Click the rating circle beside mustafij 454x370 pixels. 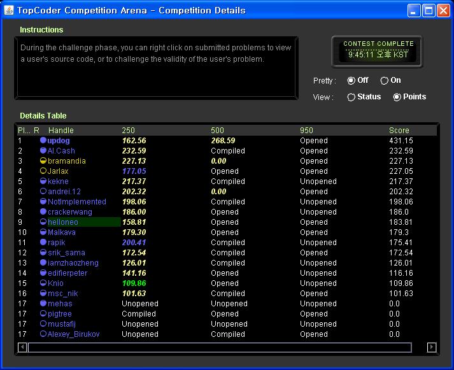[x=43, y=324]
